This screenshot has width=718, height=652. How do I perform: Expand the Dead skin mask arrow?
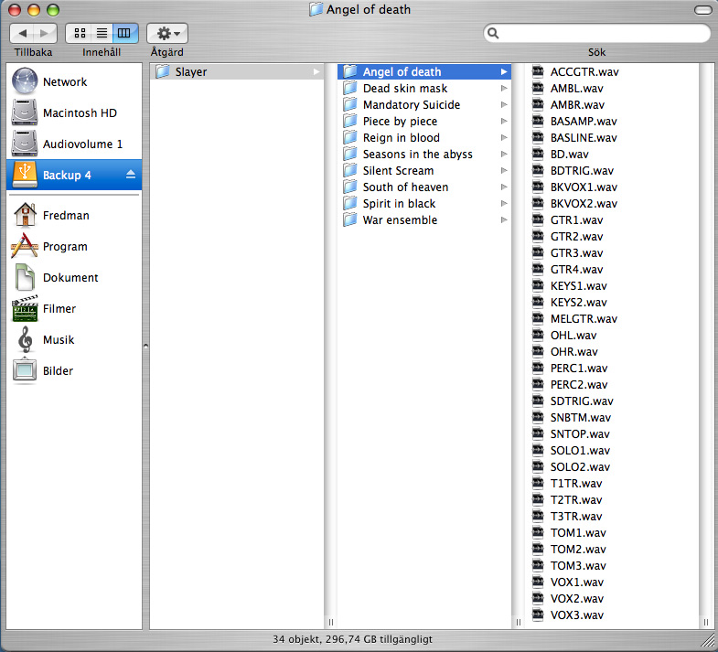504,89
